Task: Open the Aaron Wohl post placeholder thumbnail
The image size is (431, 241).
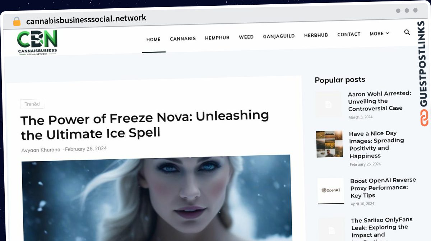Action: [x=328, y=104]
